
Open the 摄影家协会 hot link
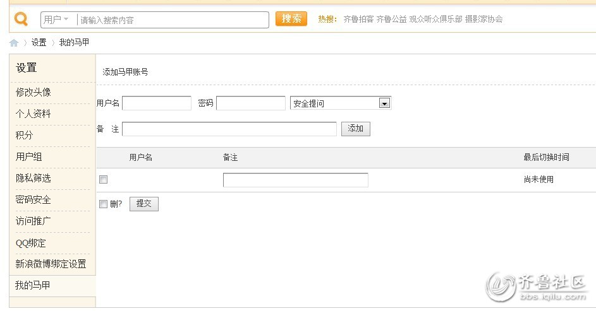click(x=483, y=20)
